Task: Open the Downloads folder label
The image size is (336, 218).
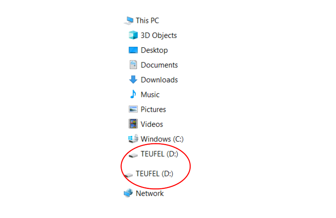Action: [159, 80]
